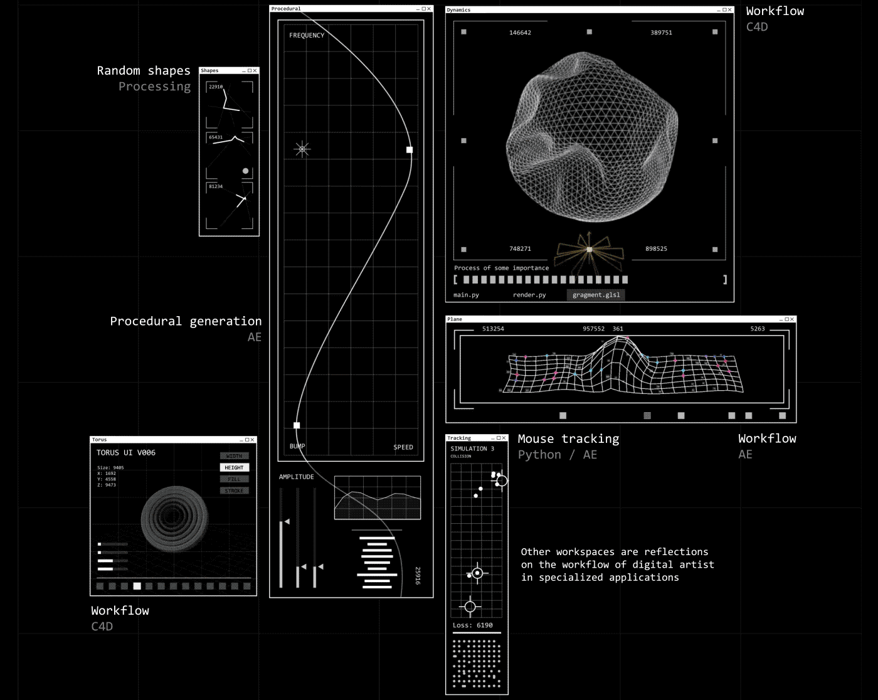The image size is (878, 700).
Task: Click the crosshair collision target in Tracking simulation
Action: point(477,573)
